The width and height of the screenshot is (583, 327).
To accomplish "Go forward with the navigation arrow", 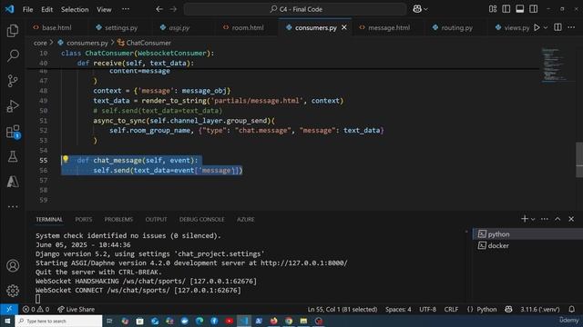I will tap(174, 9).
